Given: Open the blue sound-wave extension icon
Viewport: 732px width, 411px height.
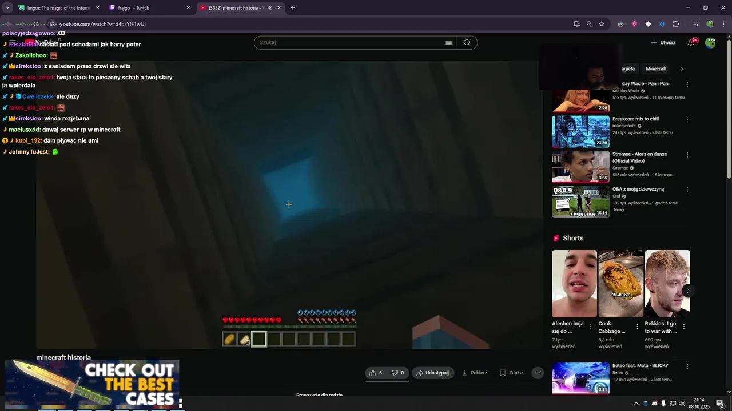Looking at the screenshot, I should point(662,24).
